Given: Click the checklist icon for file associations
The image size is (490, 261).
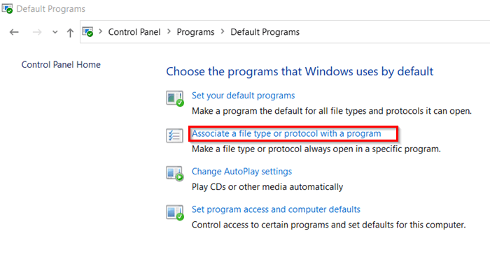Looking at the screenshot, I should [174, 136].
